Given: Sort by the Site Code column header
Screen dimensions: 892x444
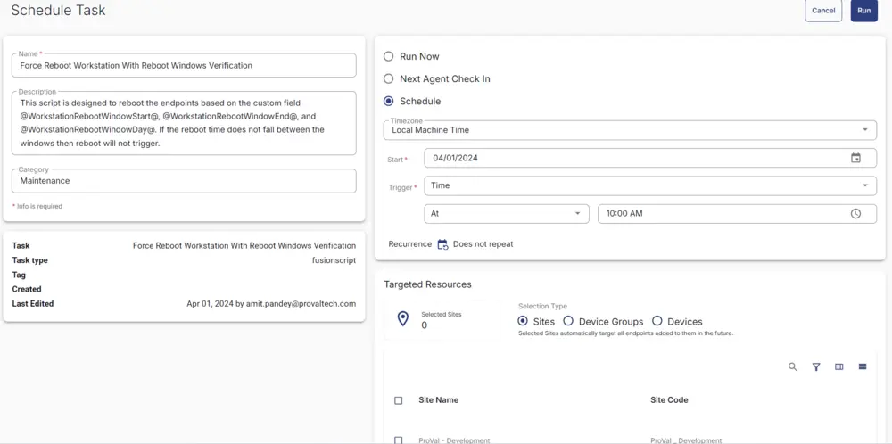Looking at the screenshot, I should click(x=669, y=400).
